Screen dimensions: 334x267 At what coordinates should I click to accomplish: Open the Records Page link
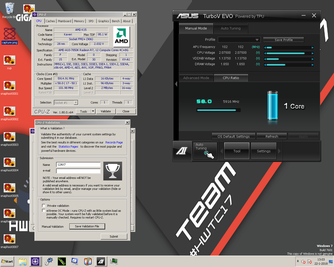point(114,142)
